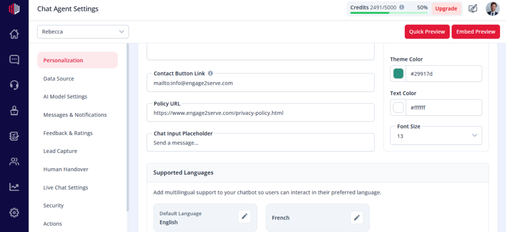Open the analytics chart sidebar icon
This screenshot has width=506, height=232.
pos(14,187)
